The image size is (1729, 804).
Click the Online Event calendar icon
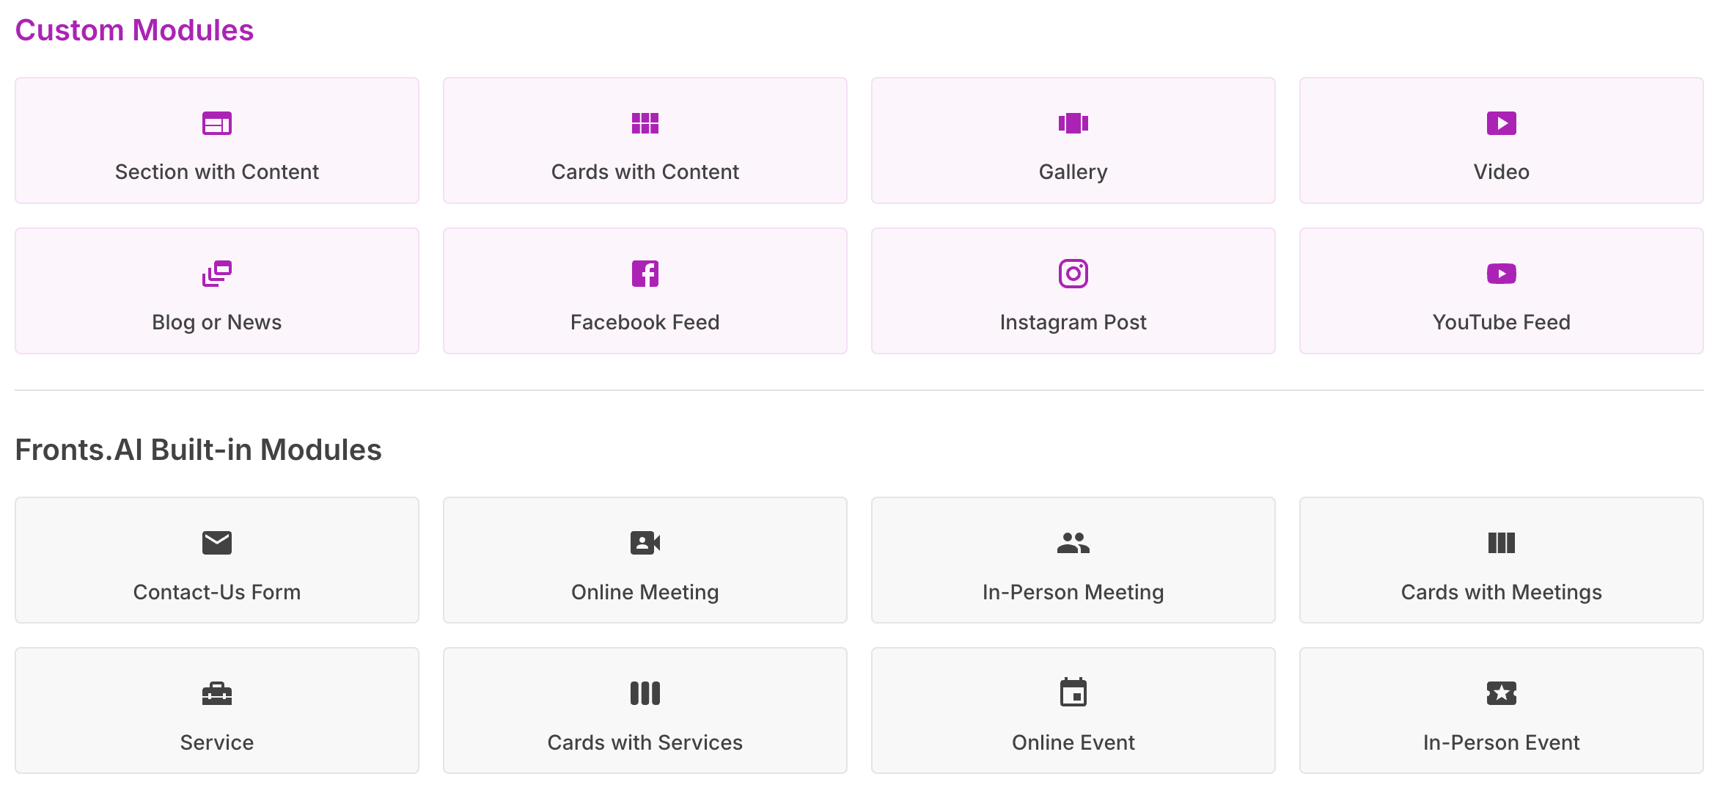pos(1073,693)
